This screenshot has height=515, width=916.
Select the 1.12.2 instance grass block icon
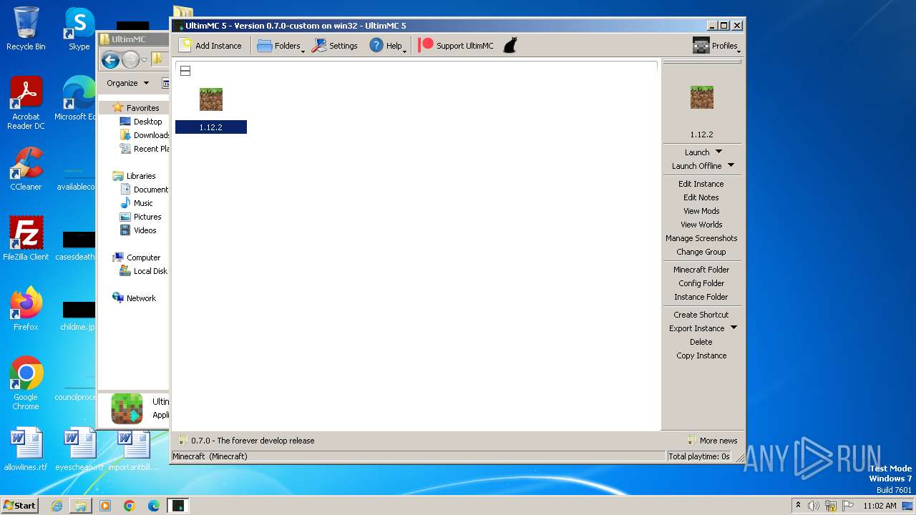pyautogui.click(x=211, y=99)
